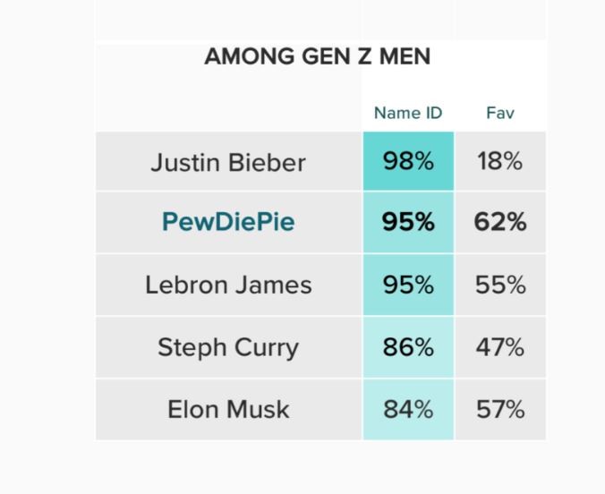Click the Elon Musk name cell

tap(228, 410)
